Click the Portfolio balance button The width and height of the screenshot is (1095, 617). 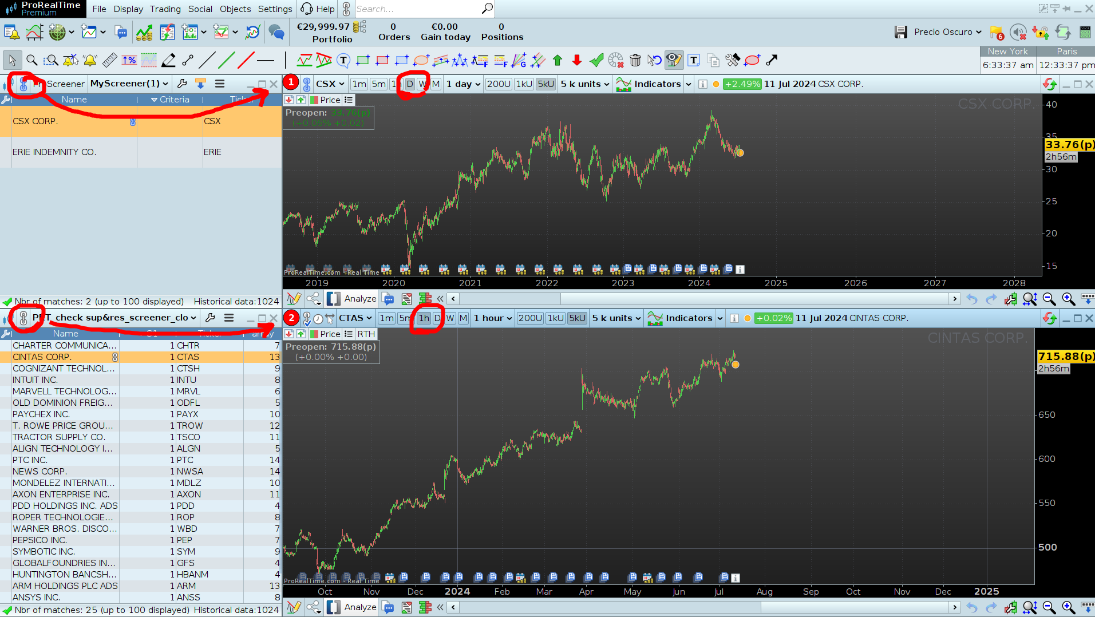pos(331,32)
